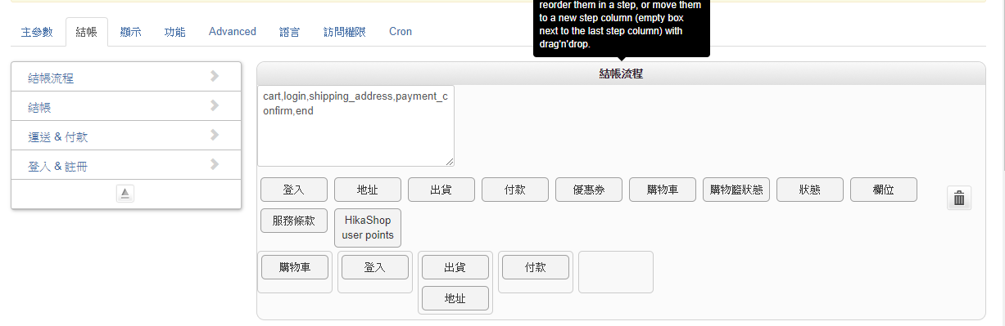Click the 結帳流程 panel header
The width and height of the screenshot is (1005, 326).
tap(621, 74)
